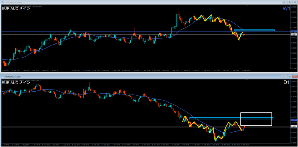Image resolution: width=298 pixels, height=147 pixels.
Task: Click 1.60920 on the Daily price scale
Action: pos(294,143)
